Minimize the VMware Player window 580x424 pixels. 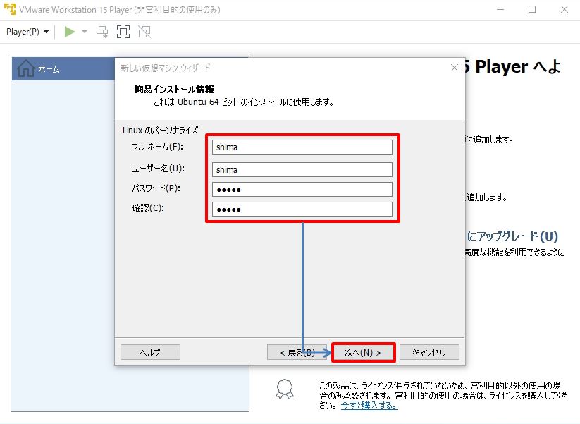coord(500,9)
